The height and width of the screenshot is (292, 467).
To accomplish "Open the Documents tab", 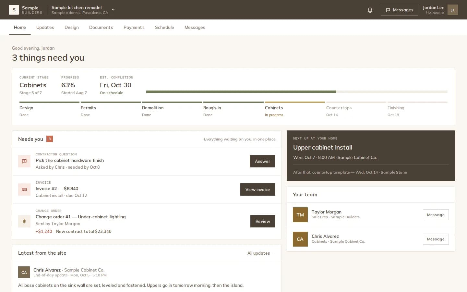I will 101,27.
